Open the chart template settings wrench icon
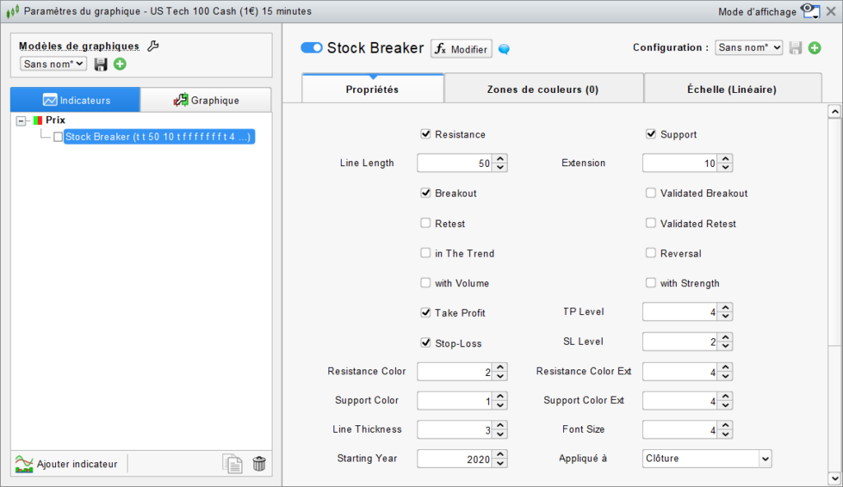Screen dimensions: 843x487 pyautogui.click(x=152, y=47)
